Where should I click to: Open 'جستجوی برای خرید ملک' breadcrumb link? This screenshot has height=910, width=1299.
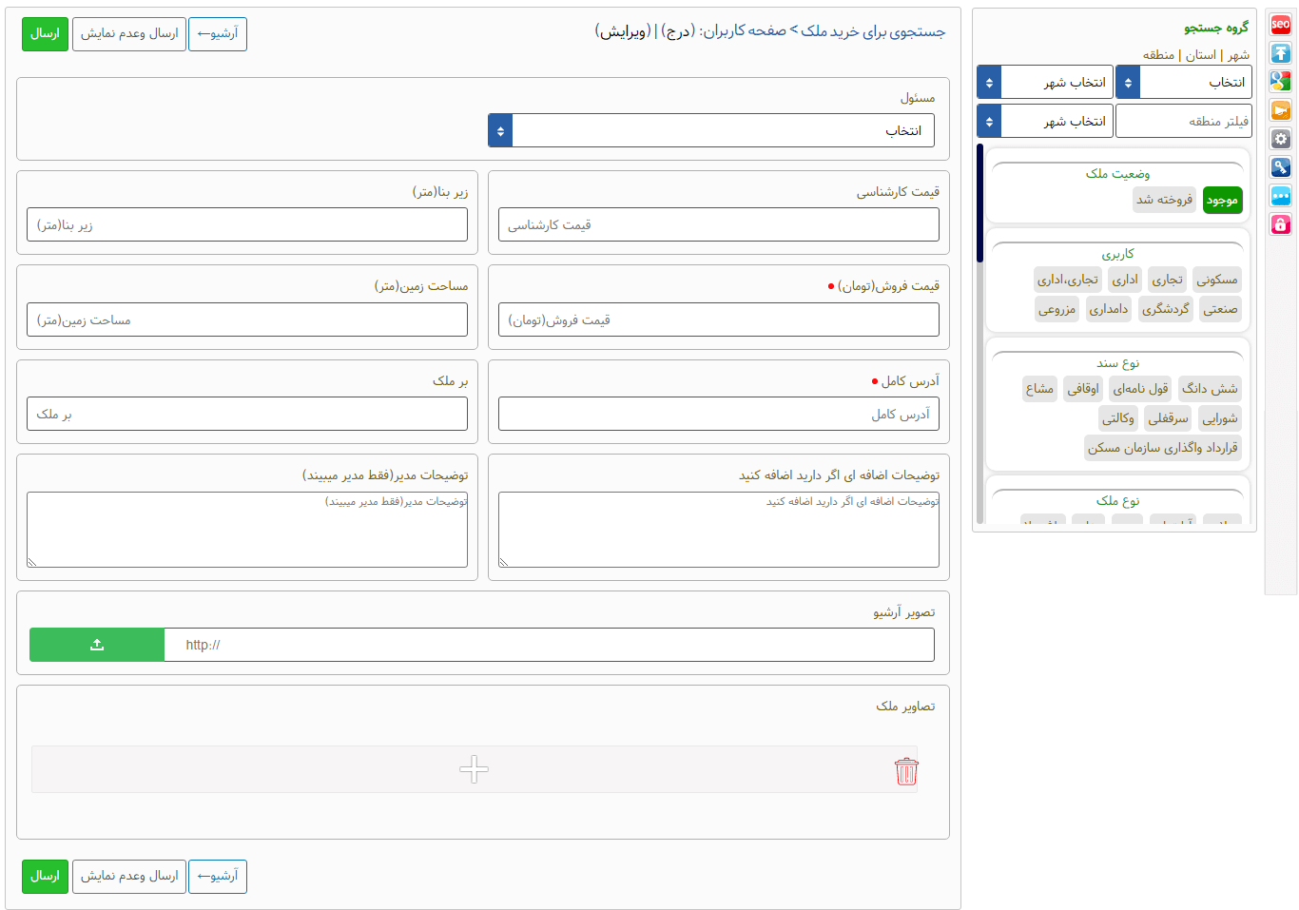(x=873, y=31)
